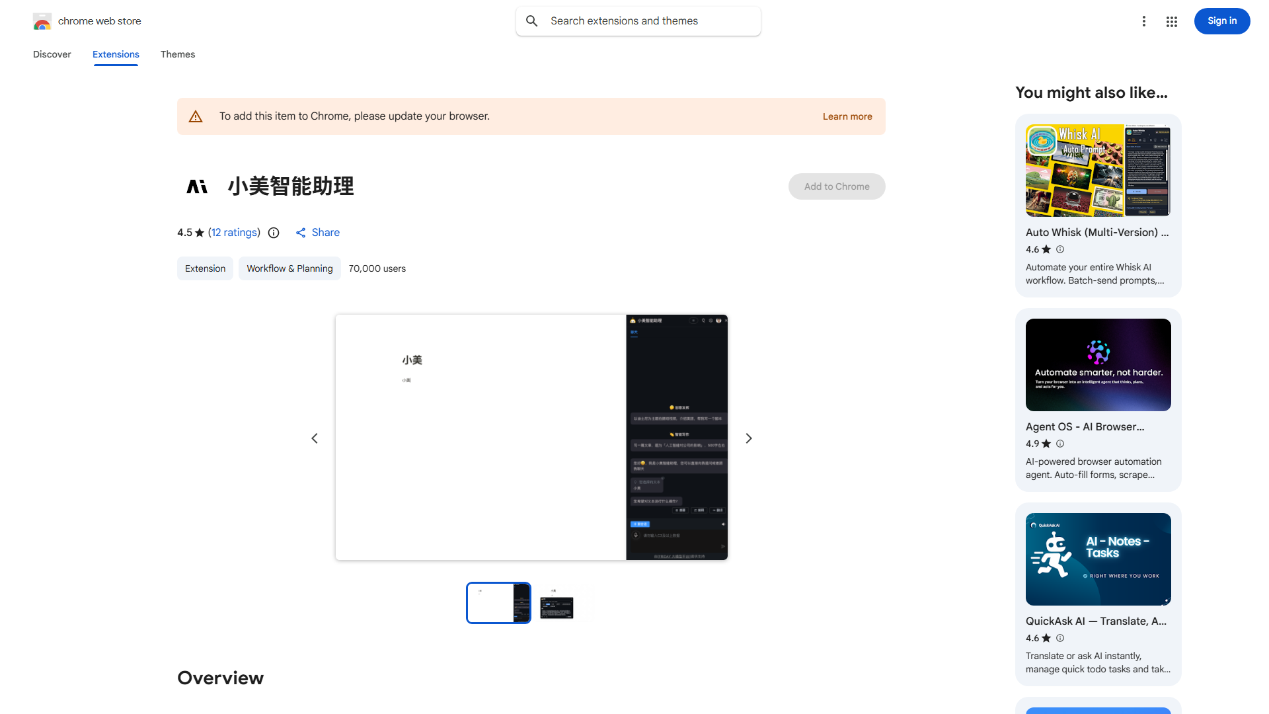Show previous screenshot with left chevron
The height and width of the screenshot is (714, 1269).
click(x=315, y=438)
